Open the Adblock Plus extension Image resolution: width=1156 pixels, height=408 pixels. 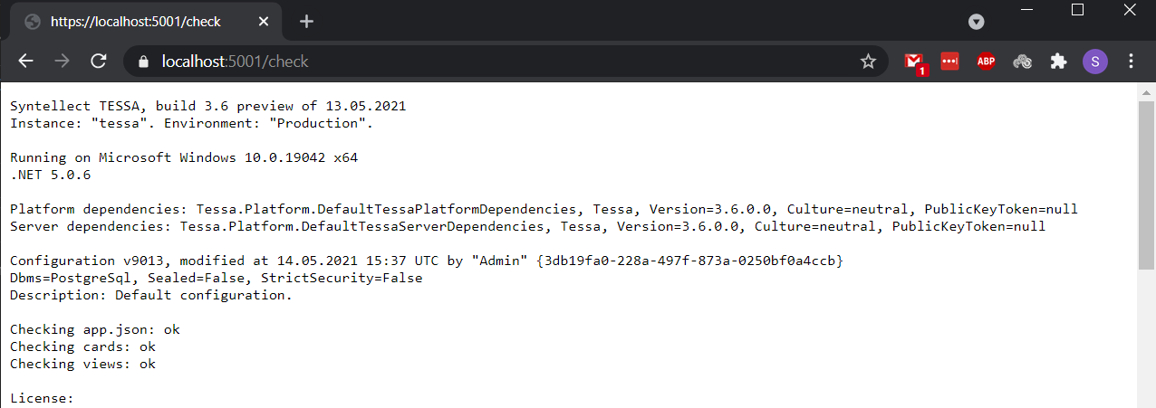pos(986,62)
